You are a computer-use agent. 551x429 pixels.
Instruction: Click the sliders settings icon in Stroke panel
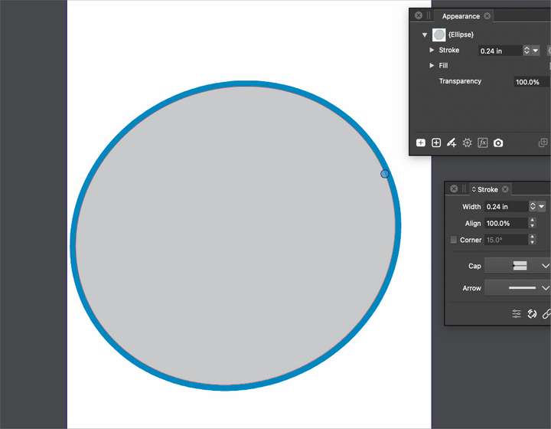click(x=517, y=314)
